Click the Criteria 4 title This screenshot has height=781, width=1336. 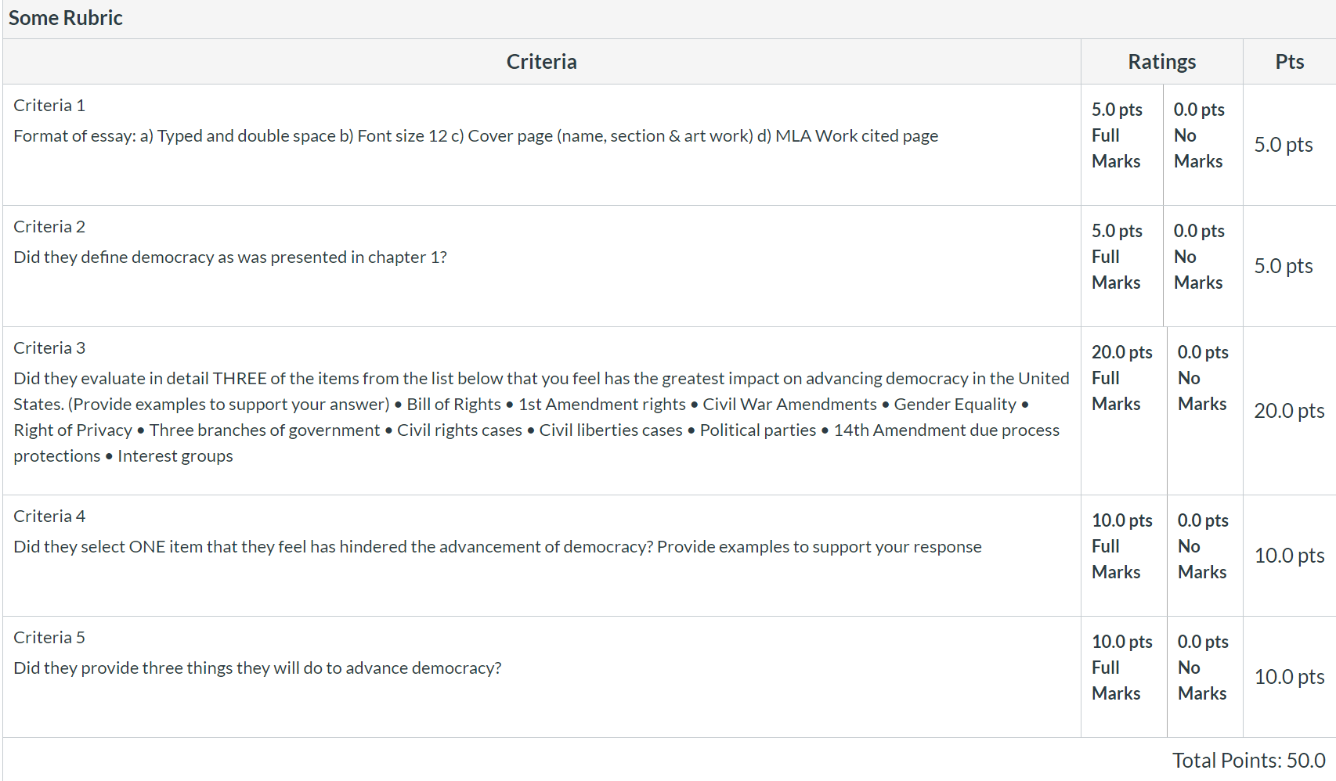(x=49, y=516)
